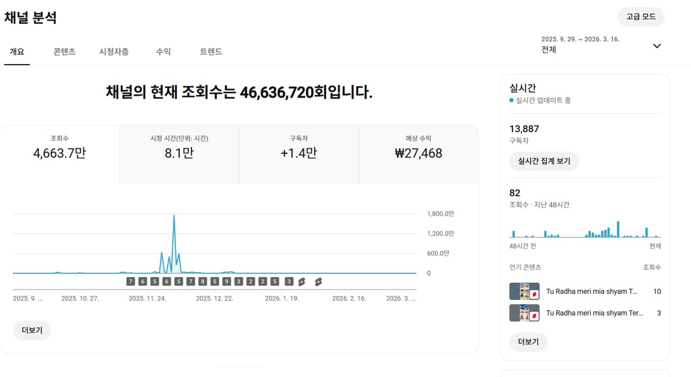Expand the date range dropdown chevron
691x377 pixels.
[x=657, y=46]
